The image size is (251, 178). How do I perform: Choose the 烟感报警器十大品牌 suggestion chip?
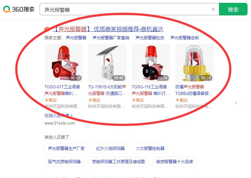(174, 162)
